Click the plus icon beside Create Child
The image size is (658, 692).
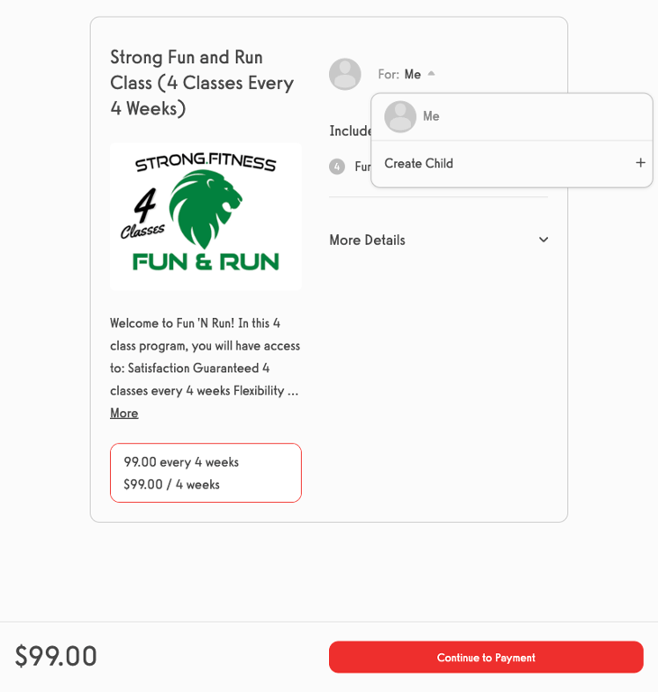(640, 163)
